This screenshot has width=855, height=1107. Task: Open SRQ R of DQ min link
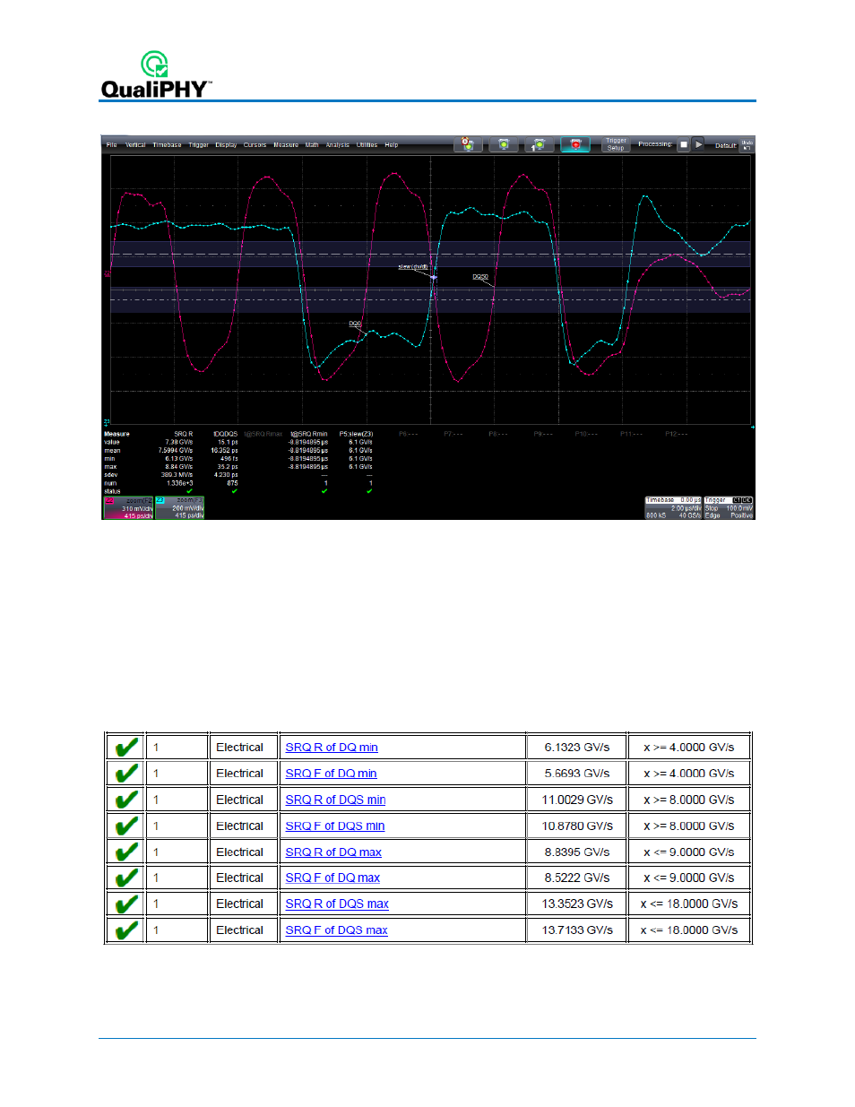click(332, 748)
